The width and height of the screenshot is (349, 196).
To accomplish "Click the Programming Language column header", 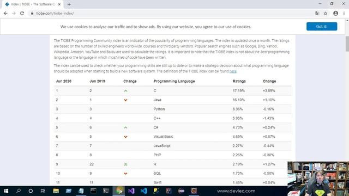I will [x=174, y=81].
